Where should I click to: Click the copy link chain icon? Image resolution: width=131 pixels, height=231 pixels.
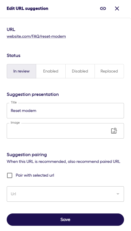click(103, 8)
